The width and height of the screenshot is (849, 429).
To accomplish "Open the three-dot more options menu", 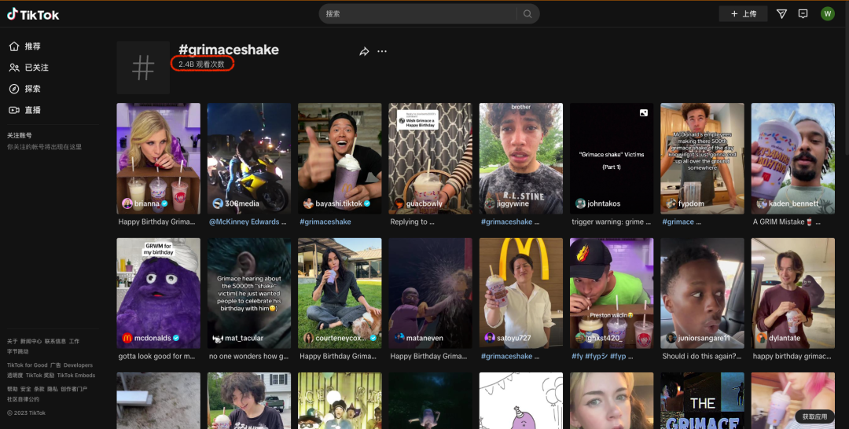I will pyautogui.click(x=382, y=51).
